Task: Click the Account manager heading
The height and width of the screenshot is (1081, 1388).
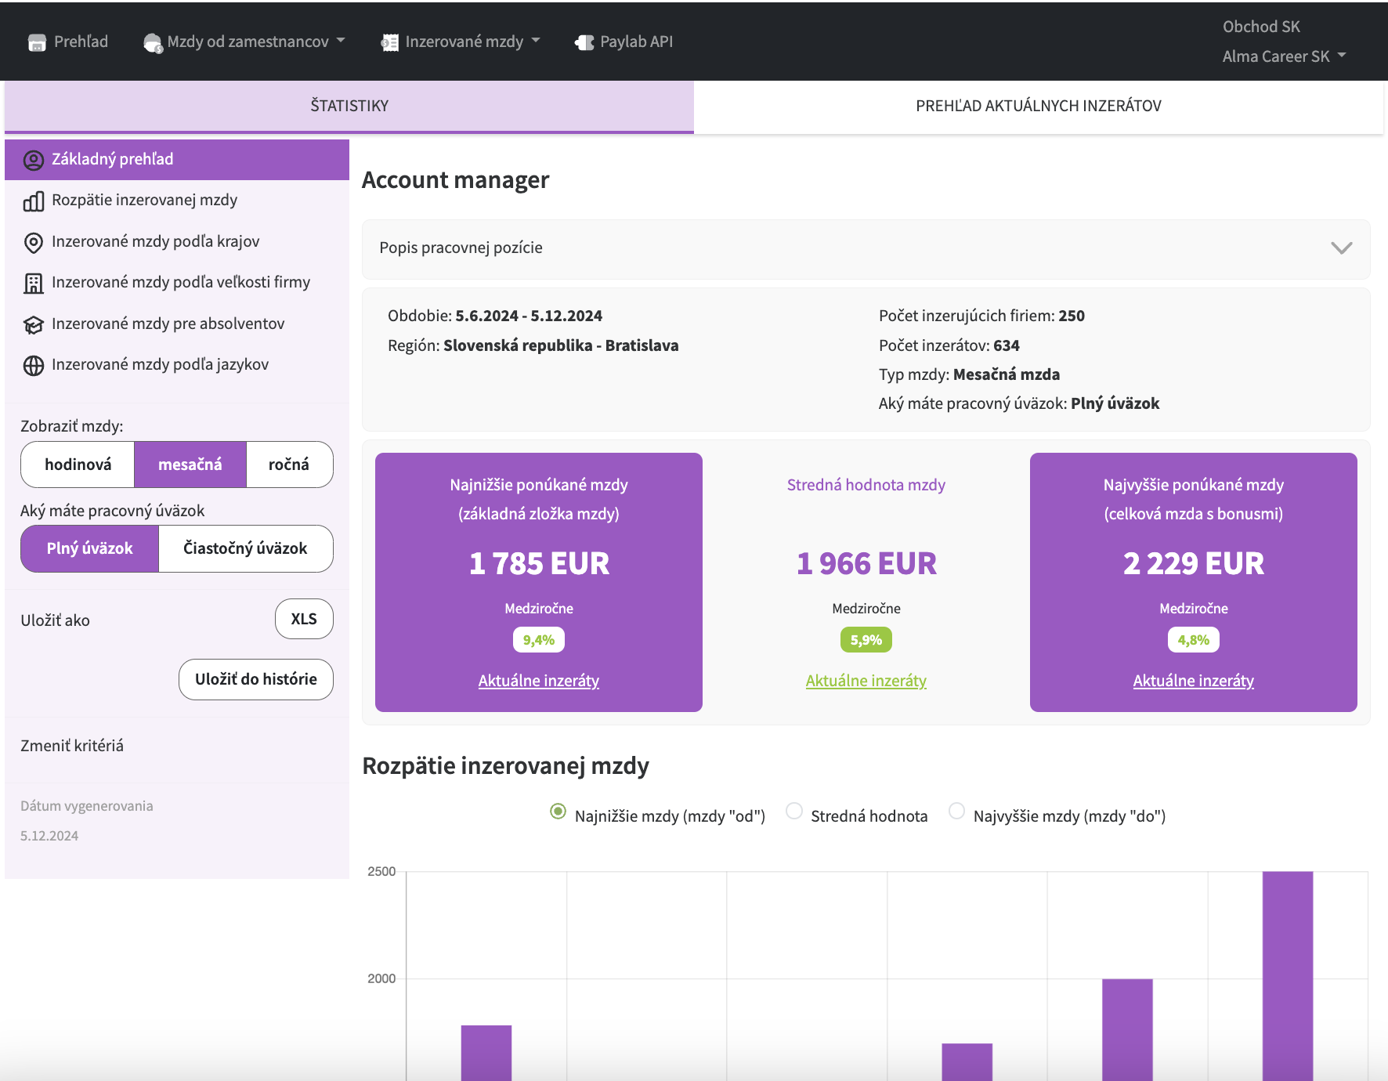Action: click(x=456, y=180)
